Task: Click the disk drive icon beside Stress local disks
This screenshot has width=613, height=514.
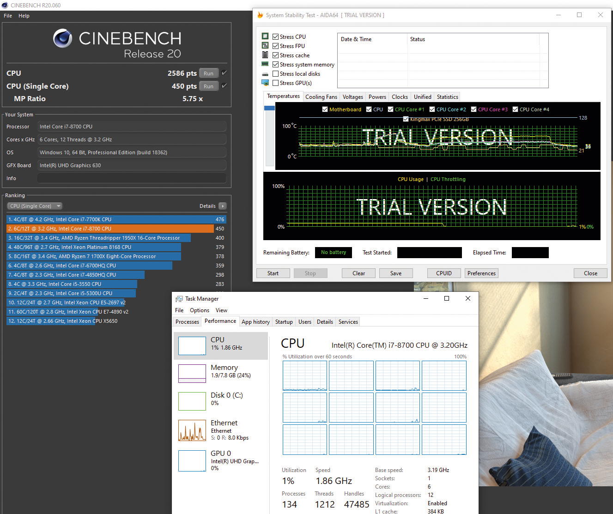Action: click(x=265, y=73)
